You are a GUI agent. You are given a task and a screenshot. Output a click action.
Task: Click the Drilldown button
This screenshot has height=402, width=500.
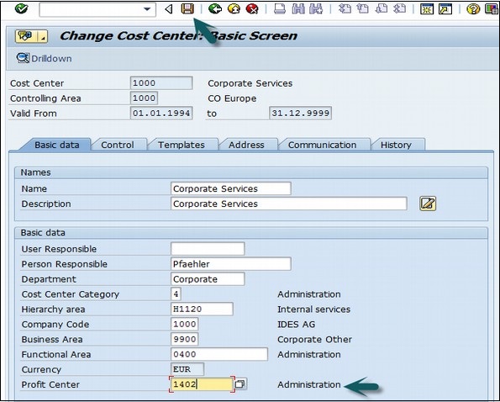pyautogui.click(x=45, y=58)
